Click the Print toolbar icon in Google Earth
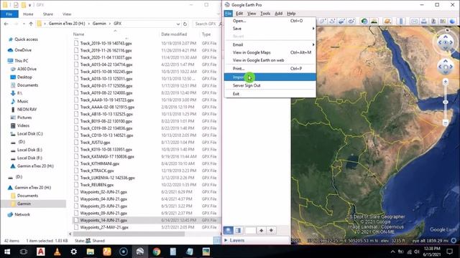 (x=423, y=21)
